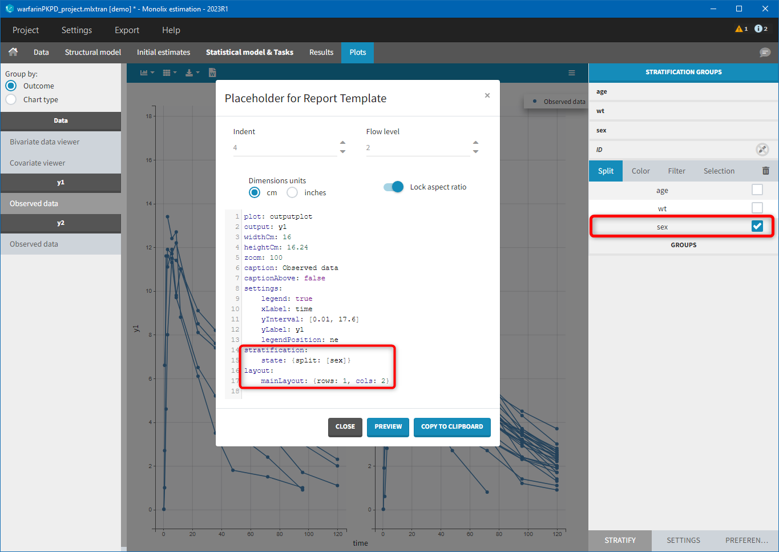779x552 pixels.
Task: Select the inches radio button
Action: pos(292,193)
